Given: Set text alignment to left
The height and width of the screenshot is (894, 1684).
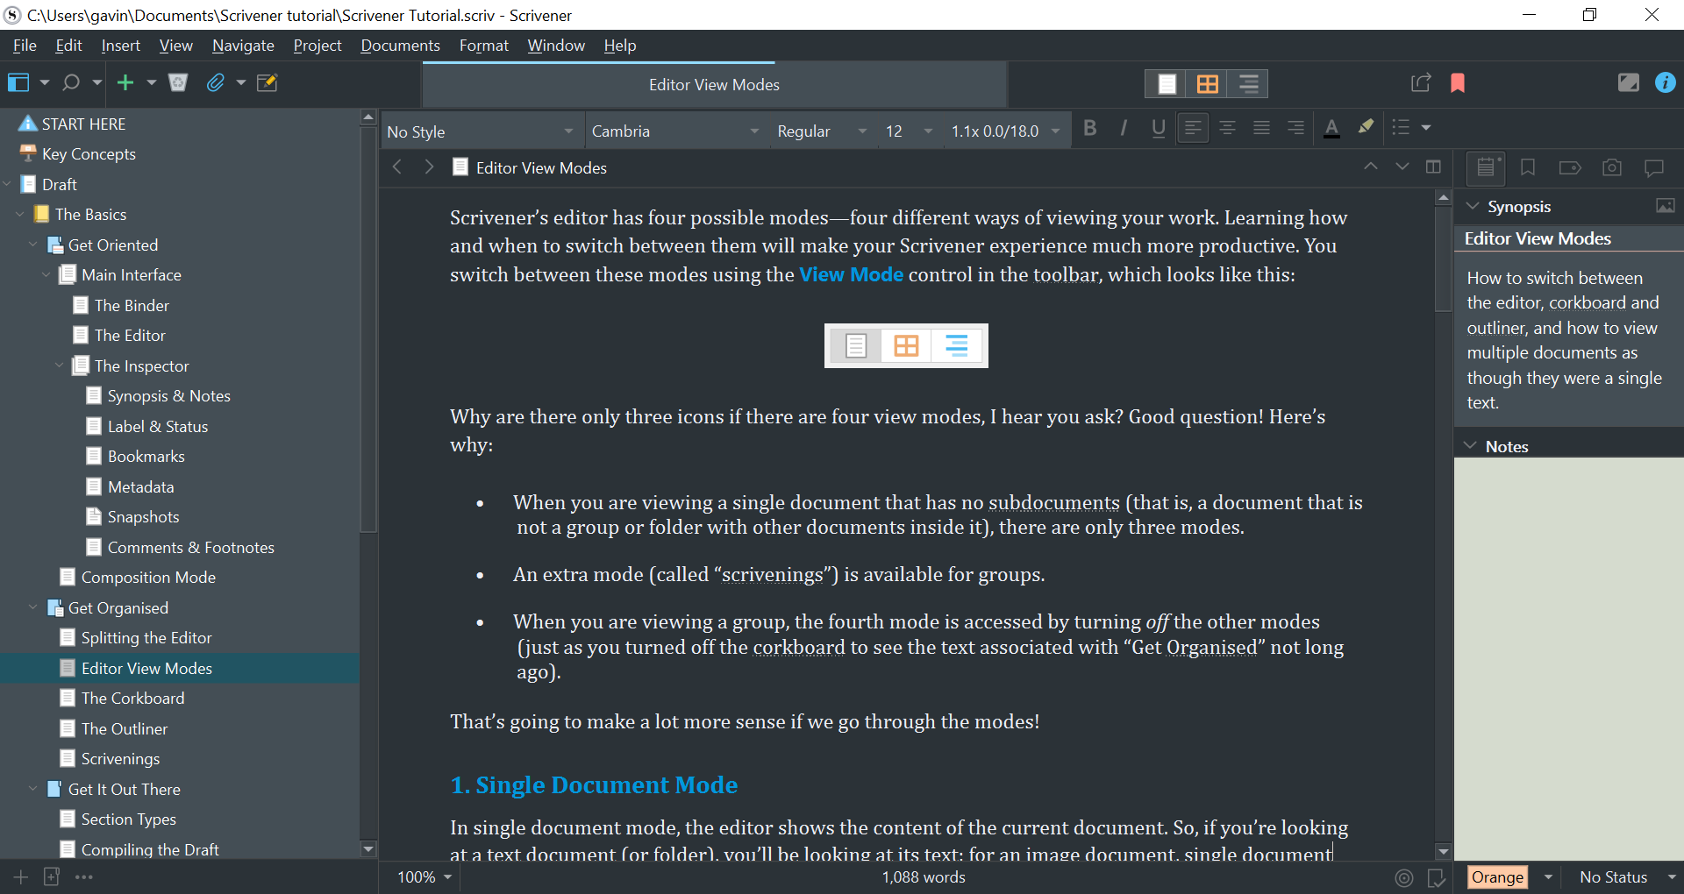Looking at the screenshot, I should pos(1193,128).
